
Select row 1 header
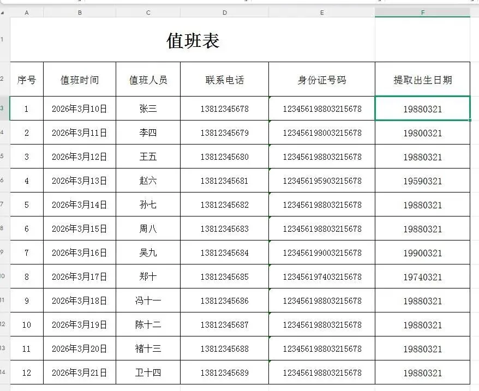coord(5,39)
